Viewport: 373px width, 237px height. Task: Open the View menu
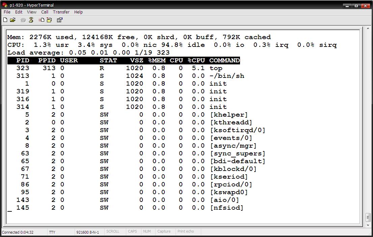point(32,12)
